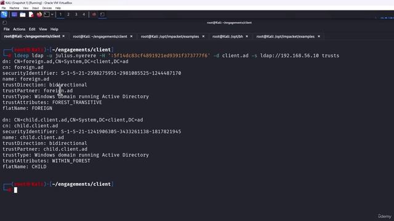Close the inactive ~/engagements/client tab
This screenshot has height=221, width=394.
131,37
